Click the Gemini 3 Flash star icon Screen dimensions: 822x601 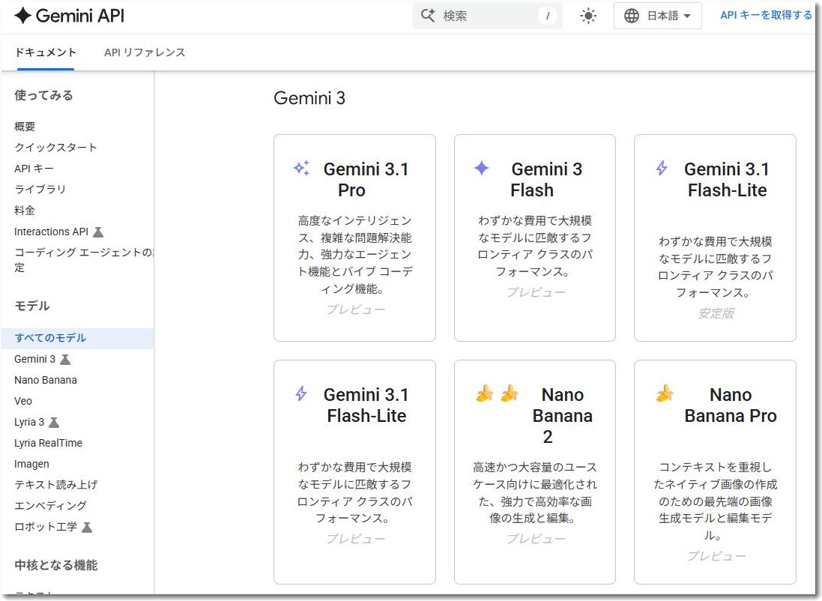[x=482, y=168]
